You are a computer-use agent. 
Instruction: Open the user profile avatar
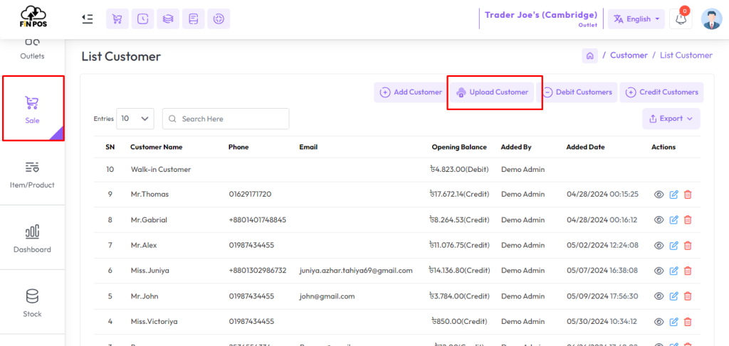(x=711, y=19)
